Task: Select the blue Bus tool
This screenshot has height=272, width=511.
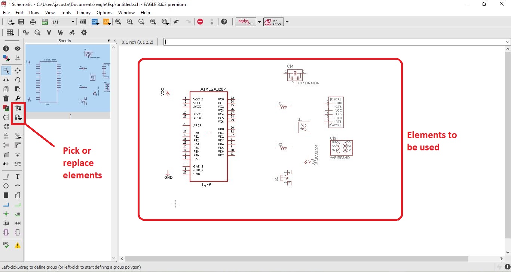Action: point(6,205)
